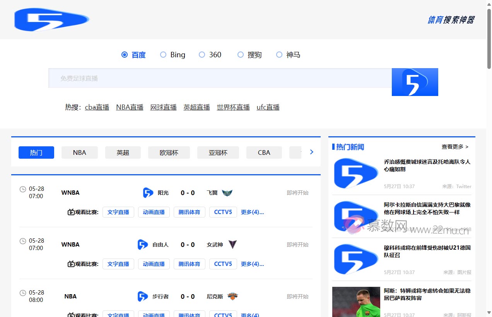Click the 免费足球直播 search input field
The height and width of the screenshot is (317, 492).
(220, 78)
